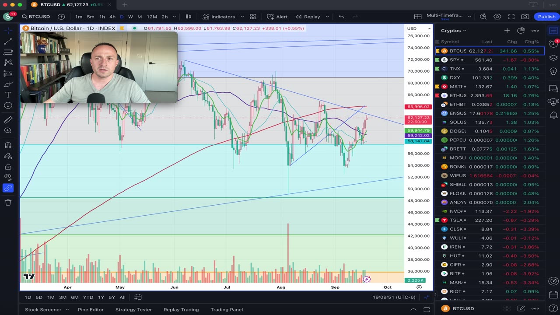Click the active drawing link tool
The height and width of the screenshot is (315, 560).
[x=8, y=188]
